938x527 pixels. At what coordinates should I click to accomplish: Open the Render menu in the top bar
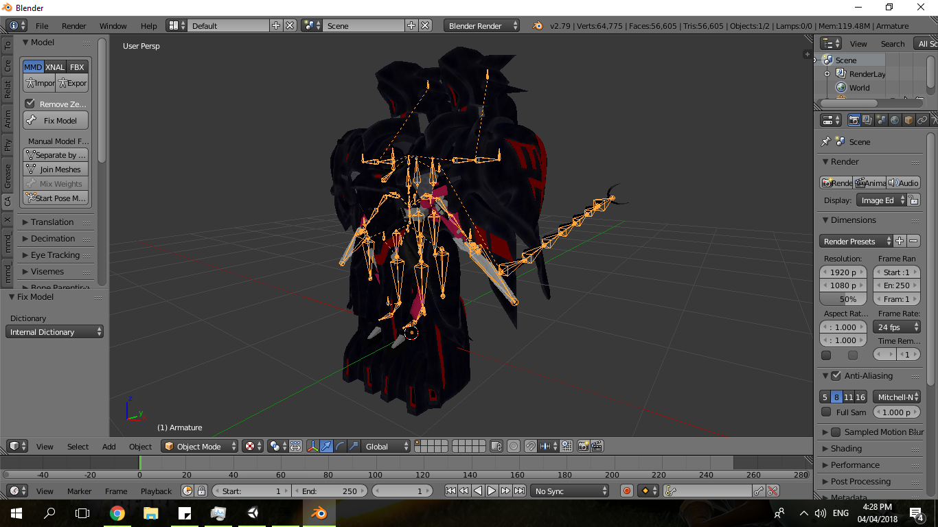(x=74, y=25)
